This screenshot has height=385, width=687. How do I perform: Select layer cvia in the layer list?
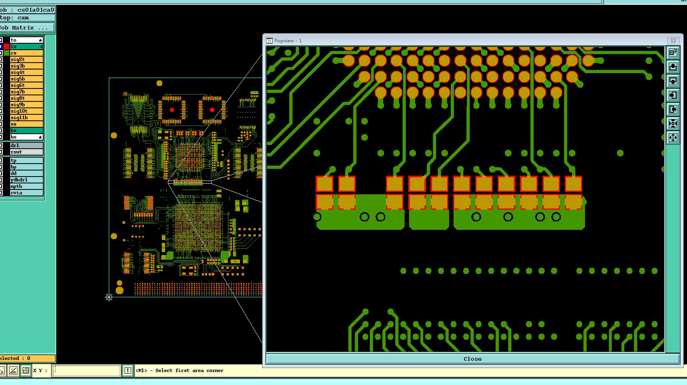26,193
